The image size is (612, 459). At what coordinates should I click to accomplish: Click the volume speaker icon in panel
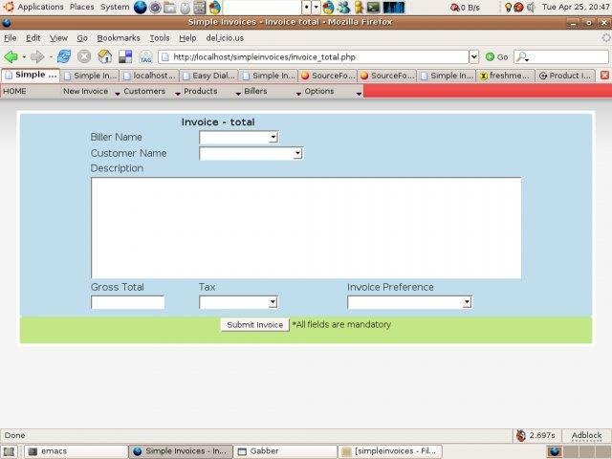click(532, 7)
